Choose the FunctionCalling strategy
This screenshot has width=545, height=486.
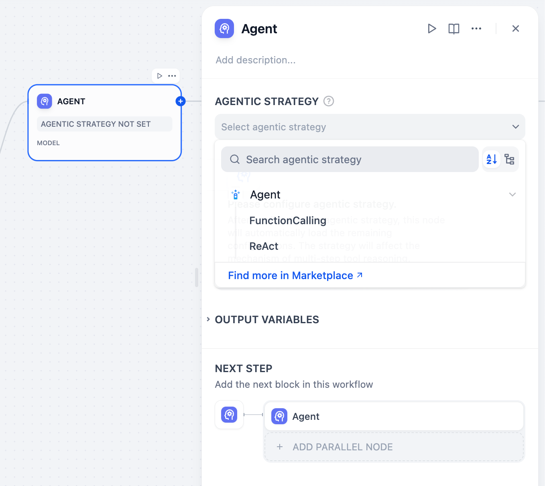point(287,221)
